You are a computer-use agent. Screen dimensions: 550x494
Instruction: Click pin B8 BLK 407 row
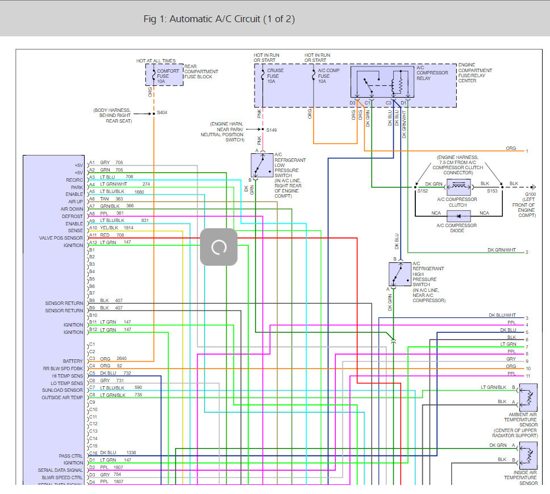[x=106, y=300]
